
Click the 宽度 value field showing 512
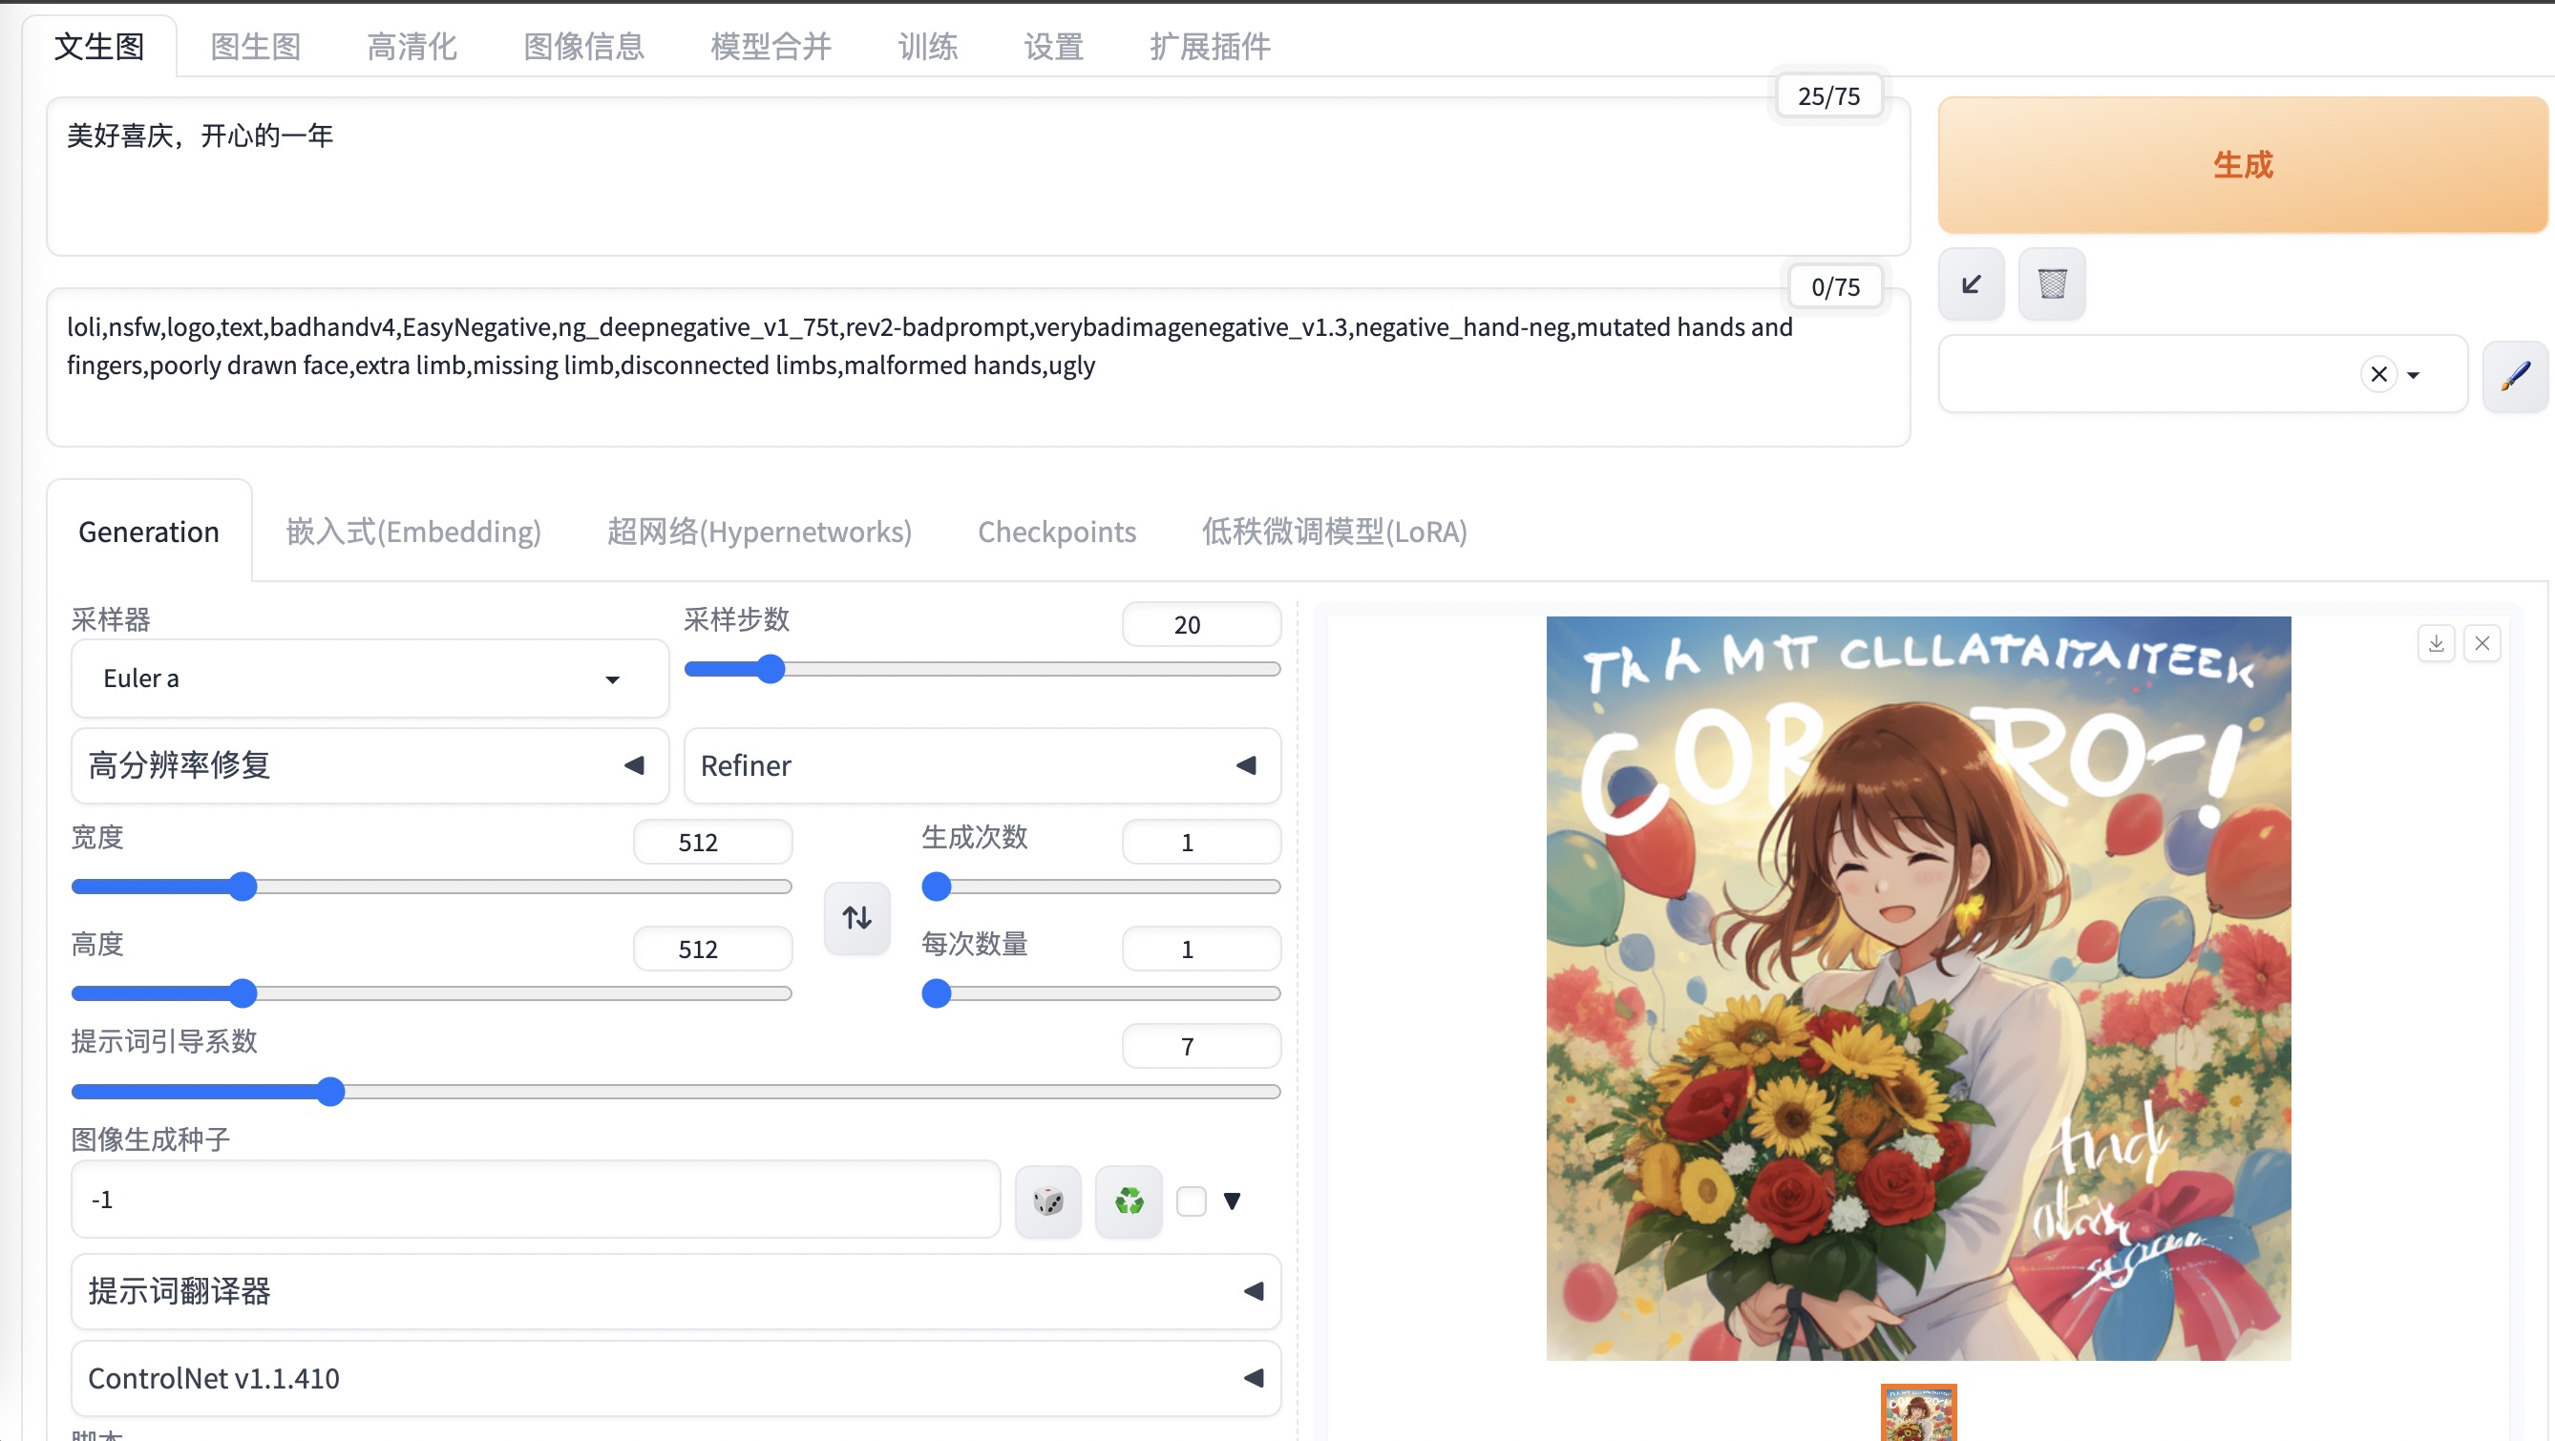point(712,843)
